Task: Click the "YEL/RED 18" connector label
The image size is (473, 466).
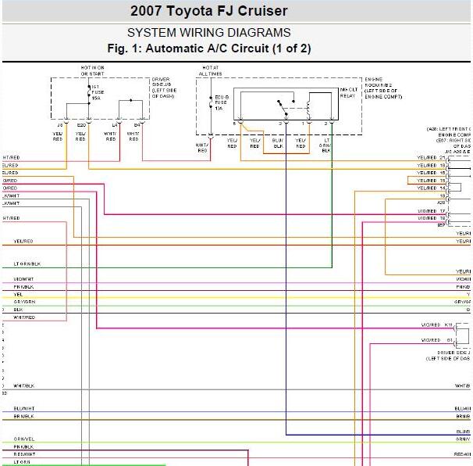Action: pos(431,165)
